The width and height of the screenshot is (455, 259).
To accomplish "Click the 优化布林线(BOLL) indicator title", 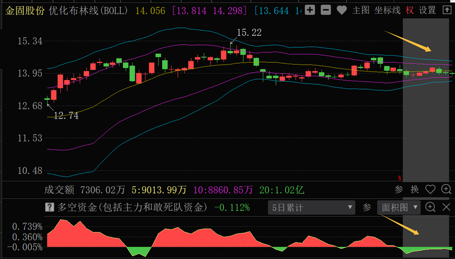I will click(x=88, y=11).
